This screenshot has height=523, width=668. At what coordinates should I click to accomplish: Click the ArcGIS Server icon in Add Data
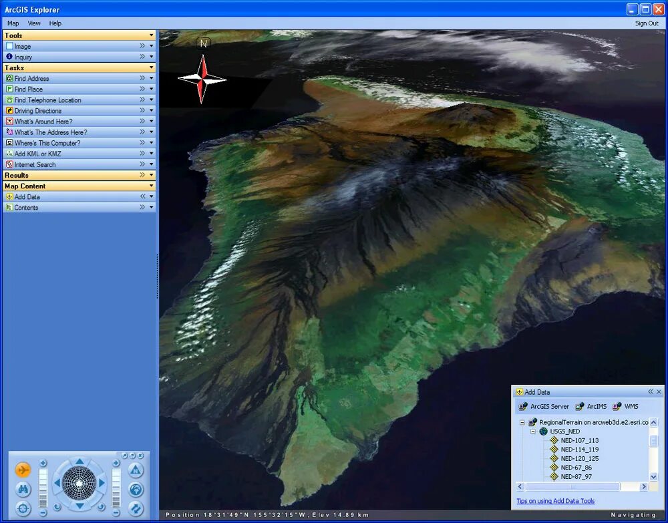(x=523, y=407)
